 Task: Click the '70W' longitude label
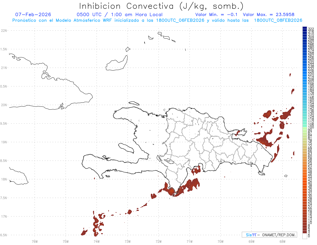click(221, 241)
